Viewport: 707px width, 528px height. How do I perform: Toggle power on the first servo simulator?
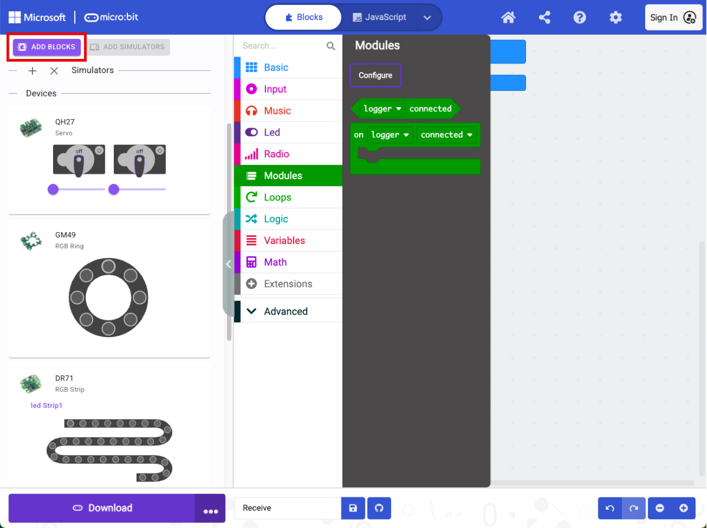[x=99, y=151]
